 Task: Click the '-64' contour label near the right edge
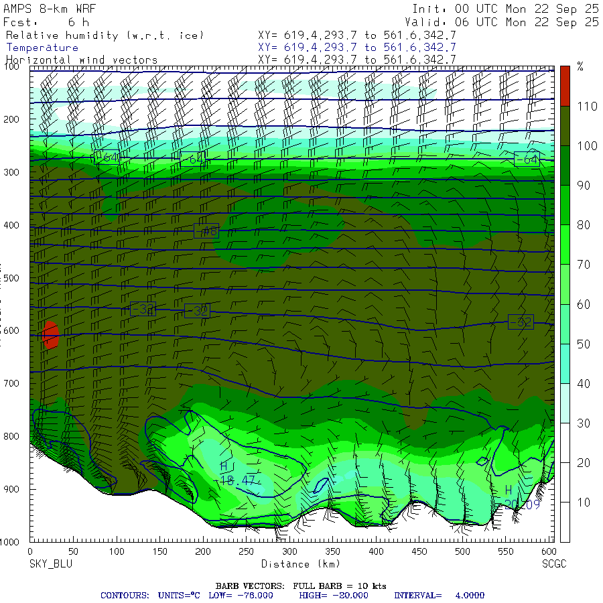pos(527,159)
